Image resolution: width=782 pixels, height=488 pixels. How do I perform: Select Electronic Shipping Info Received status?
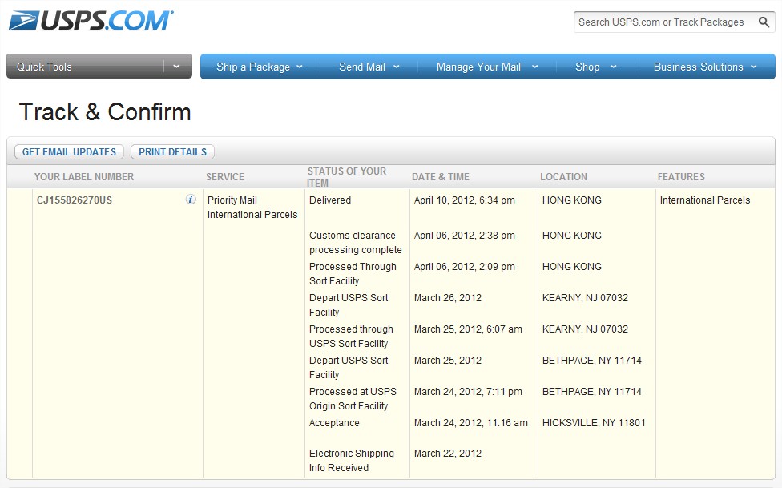[351, 461]
